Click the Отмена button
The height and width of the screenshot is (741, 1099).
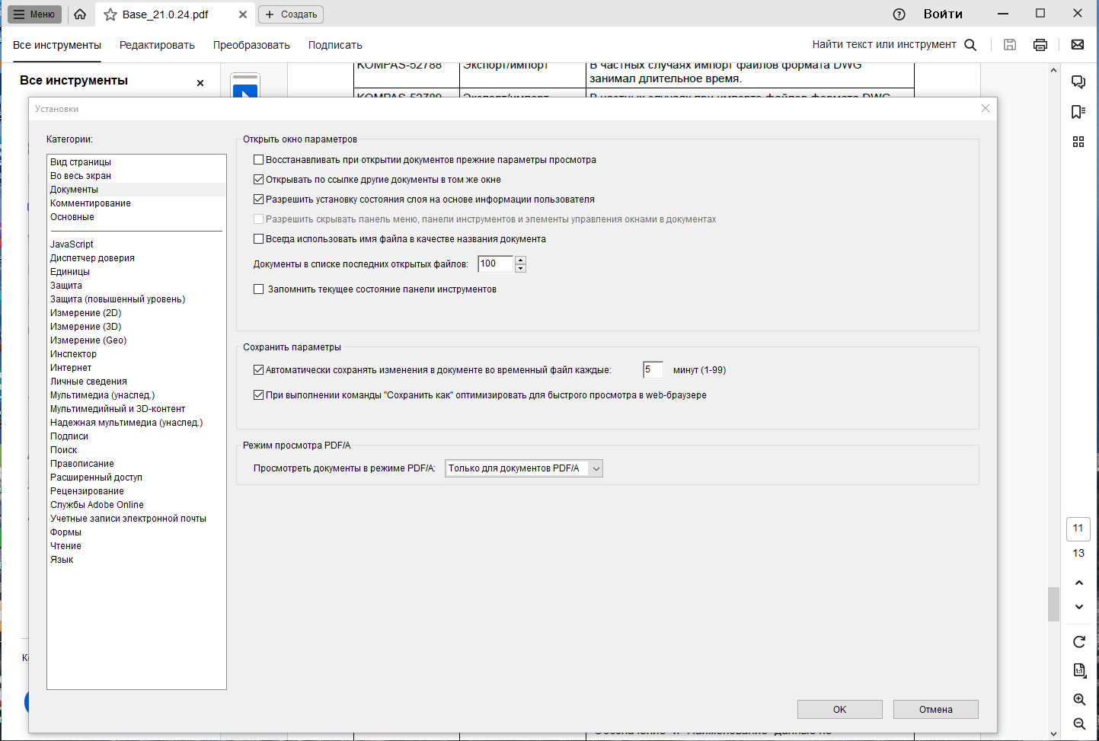(936, 709)
